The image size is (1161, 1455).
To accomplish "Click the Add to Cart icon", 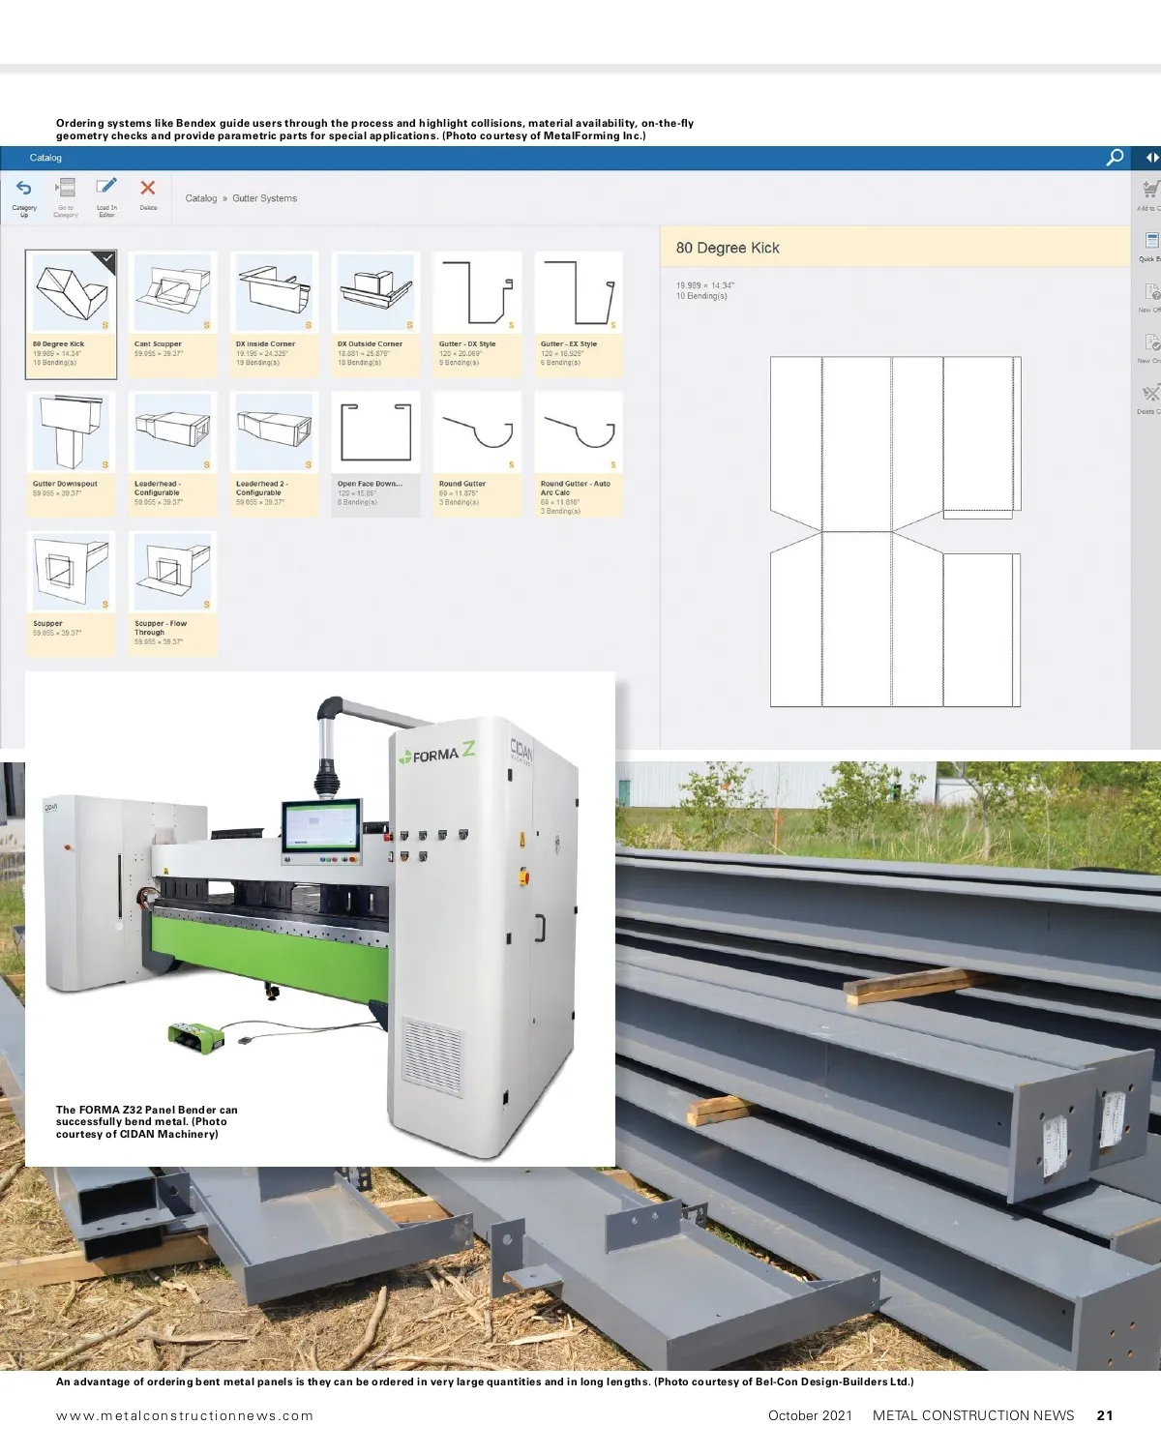I will click(1149, 190).
